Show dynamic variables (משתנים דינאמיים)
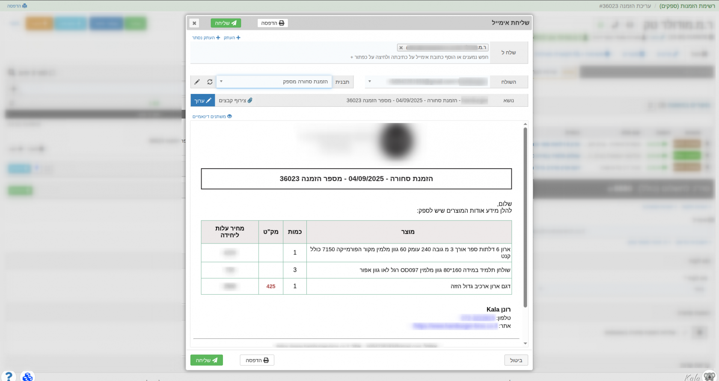 (212, 116)
